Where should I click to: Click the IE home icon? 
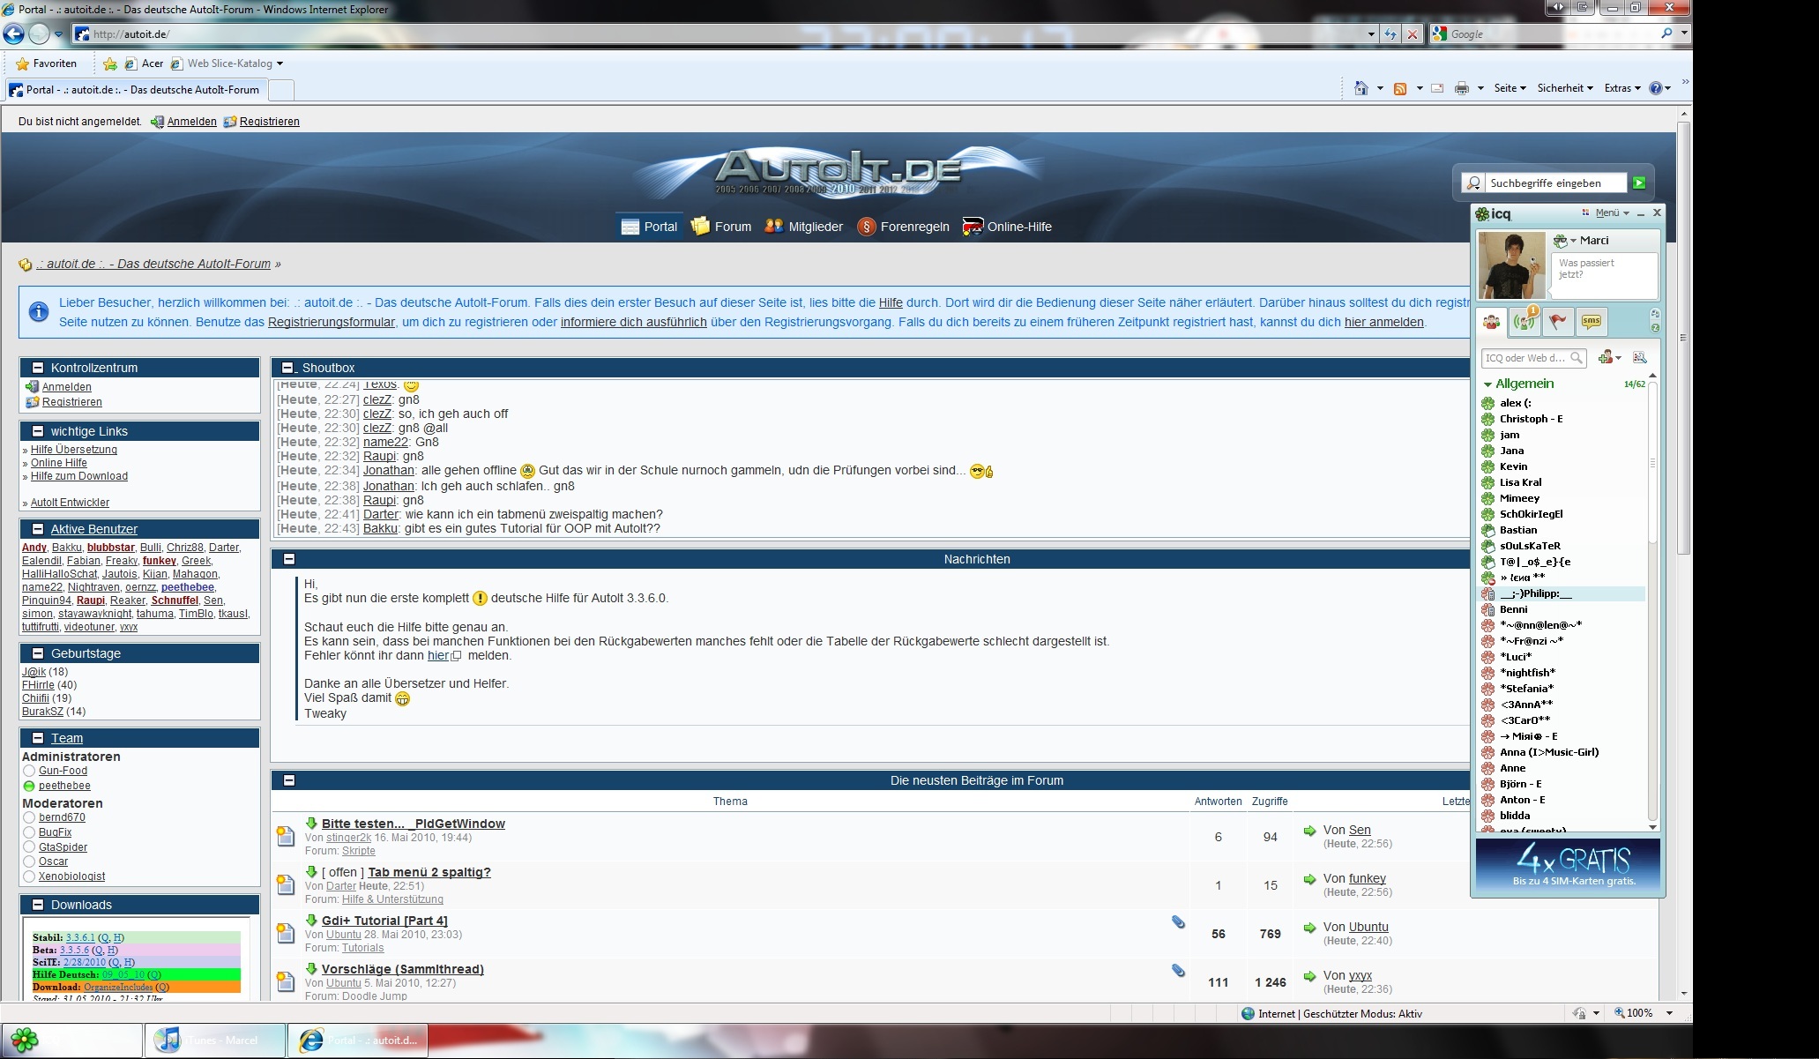coord(1361,88)
